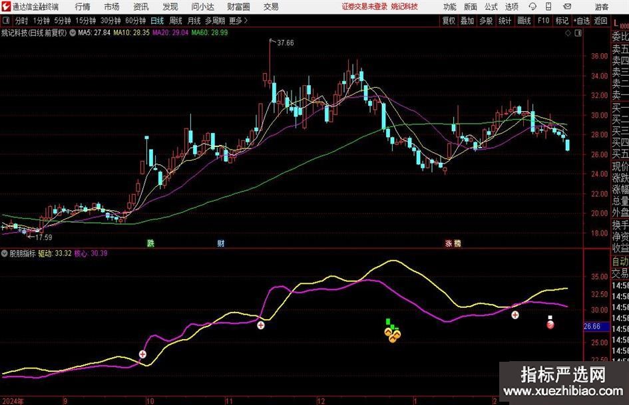
Task: Click 证券交易未登录 login notice
Action: [x=365, y=7]
